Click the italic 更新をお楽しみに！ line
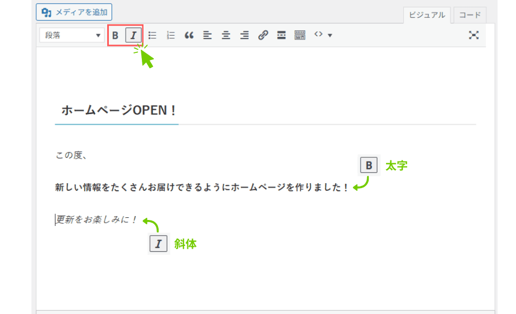Screen dimensions: 516x314 coord(96,220)
